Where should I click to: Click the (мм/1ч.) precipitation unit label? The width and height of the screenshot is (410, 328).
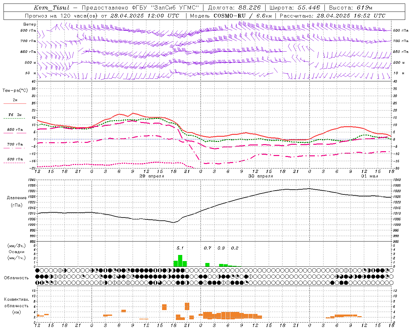tap(16, 258)
